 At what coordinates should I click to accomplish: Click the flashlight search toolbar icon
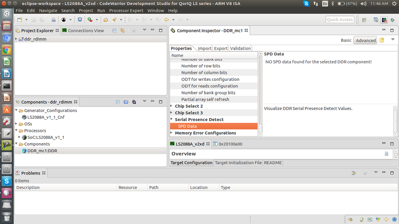114,20
